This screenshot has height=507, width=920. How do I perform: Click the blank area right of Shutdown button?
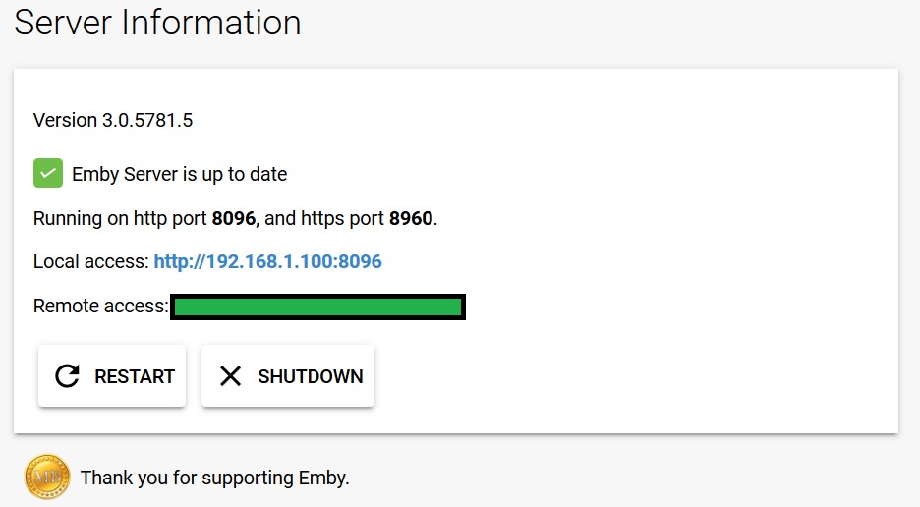point(629,376)
